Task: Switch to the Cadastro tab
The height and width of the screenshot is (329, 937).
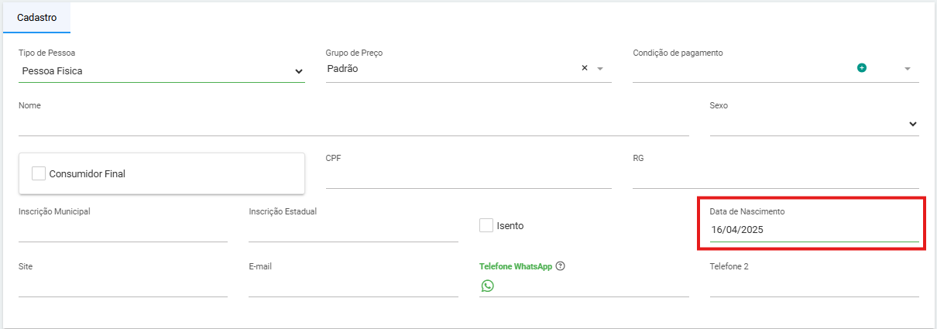Action: 36,17
